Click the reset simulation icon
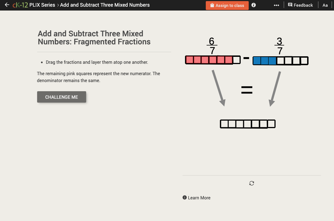 251,183
